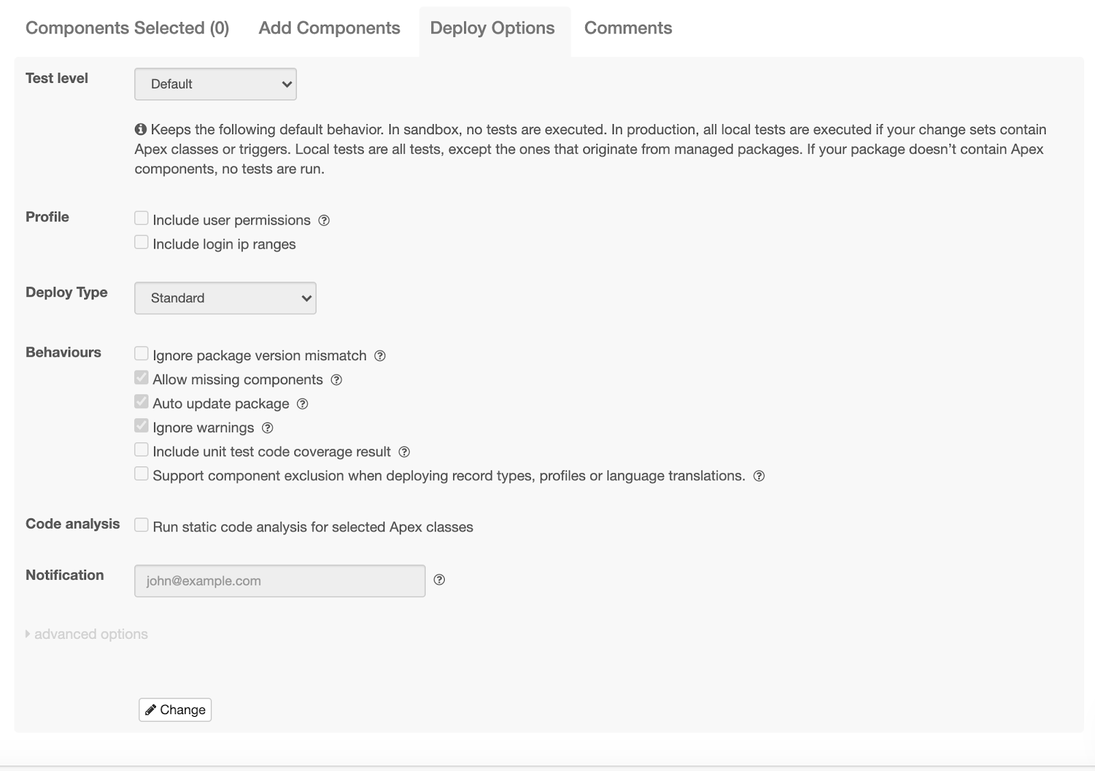Tick Include user permissions checkbox
This screenshot has height=771, width=1095.
(141, 218)
